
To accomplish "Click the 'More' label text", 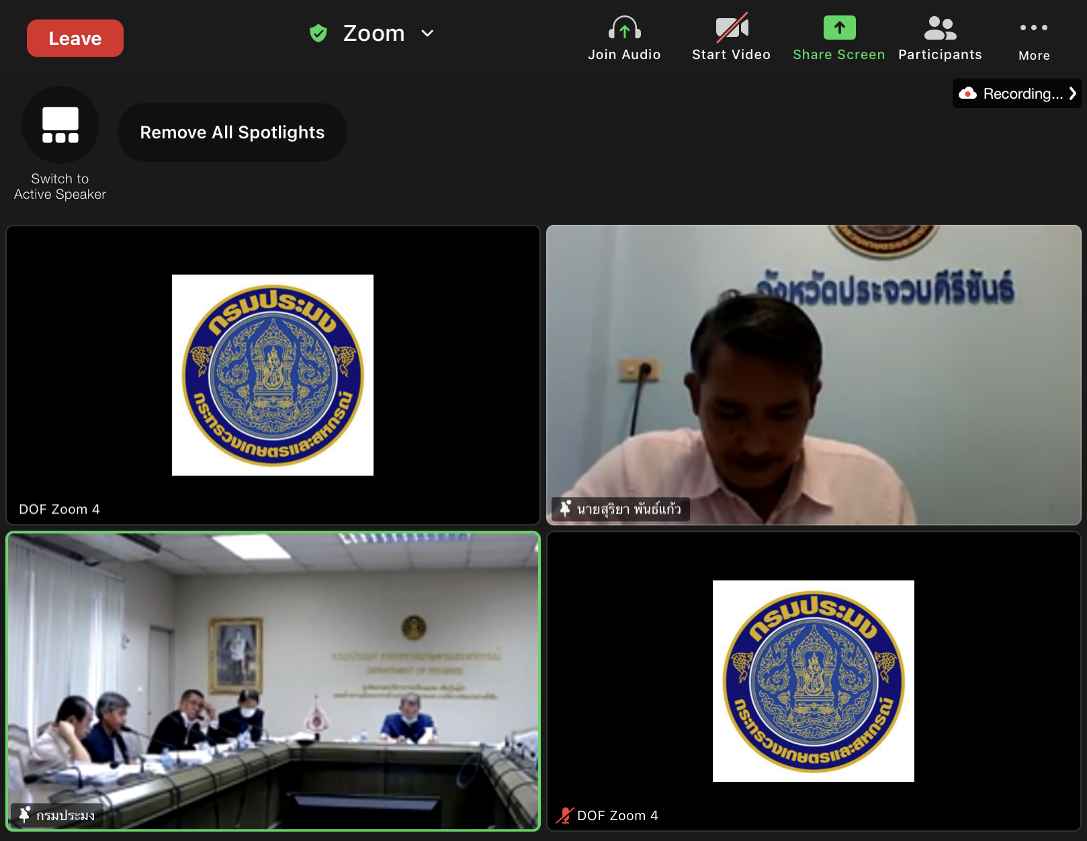I will coord(1034,56).
